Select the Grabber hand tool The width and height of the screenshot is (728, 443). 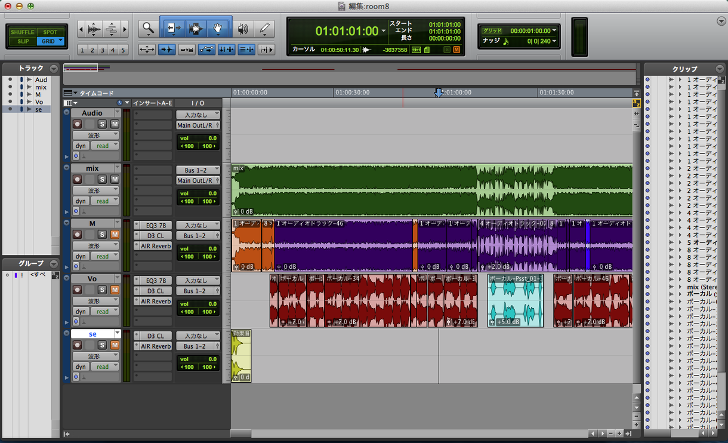tap(218, 28)
